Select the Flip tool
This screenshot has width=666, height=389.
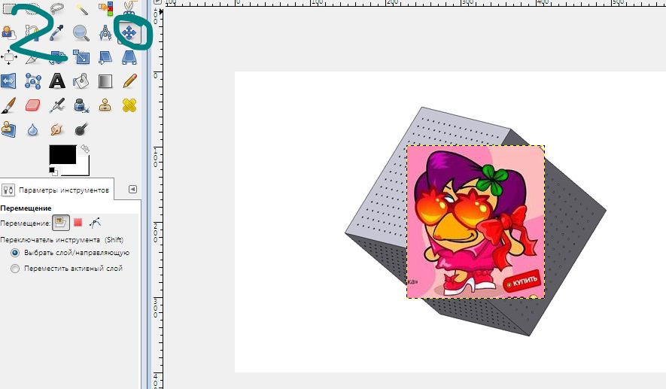pyautogui.click(x=8, y=81)
